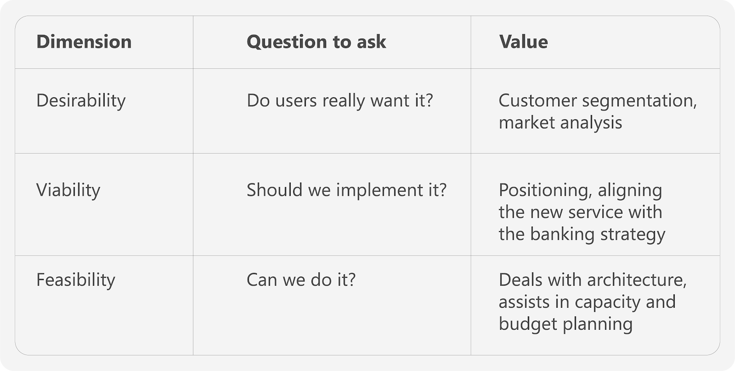Screen dimensions: 735x371
Task: Click the Dimension column header
Action: pos(84,42)
